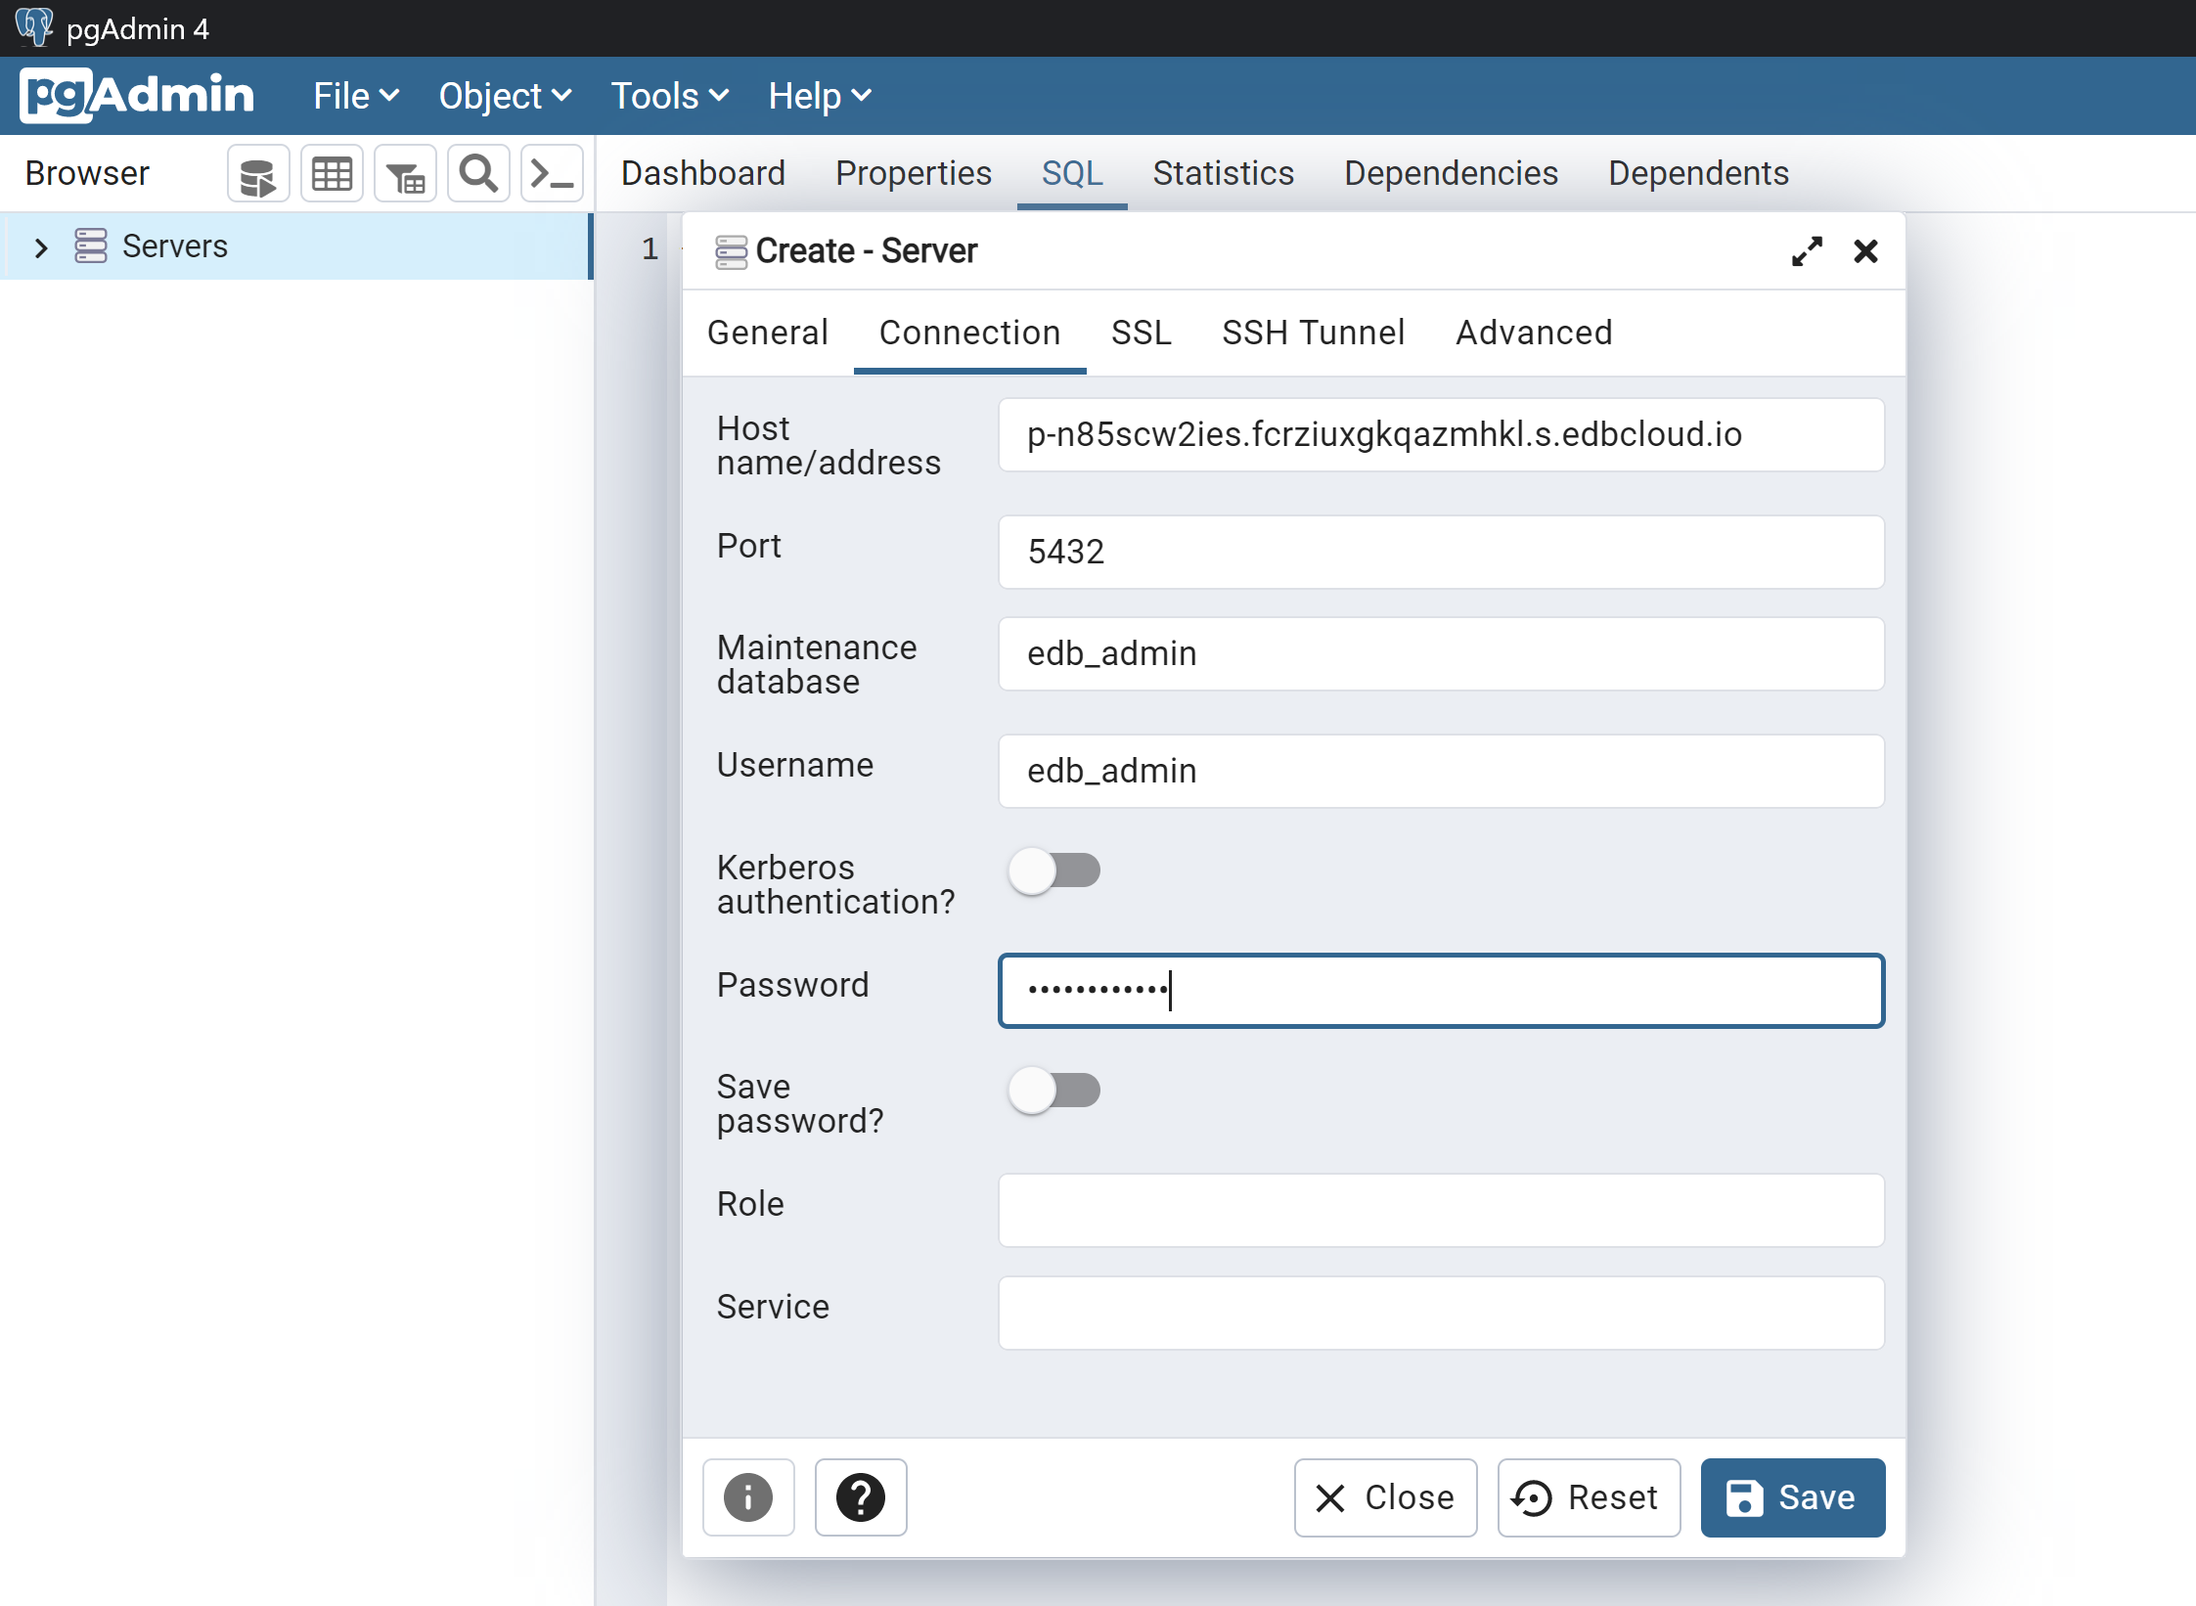Open the SSH Tunnel tab
Viewport: 2196px width, 1606px height.
(x=1313, y=333)
